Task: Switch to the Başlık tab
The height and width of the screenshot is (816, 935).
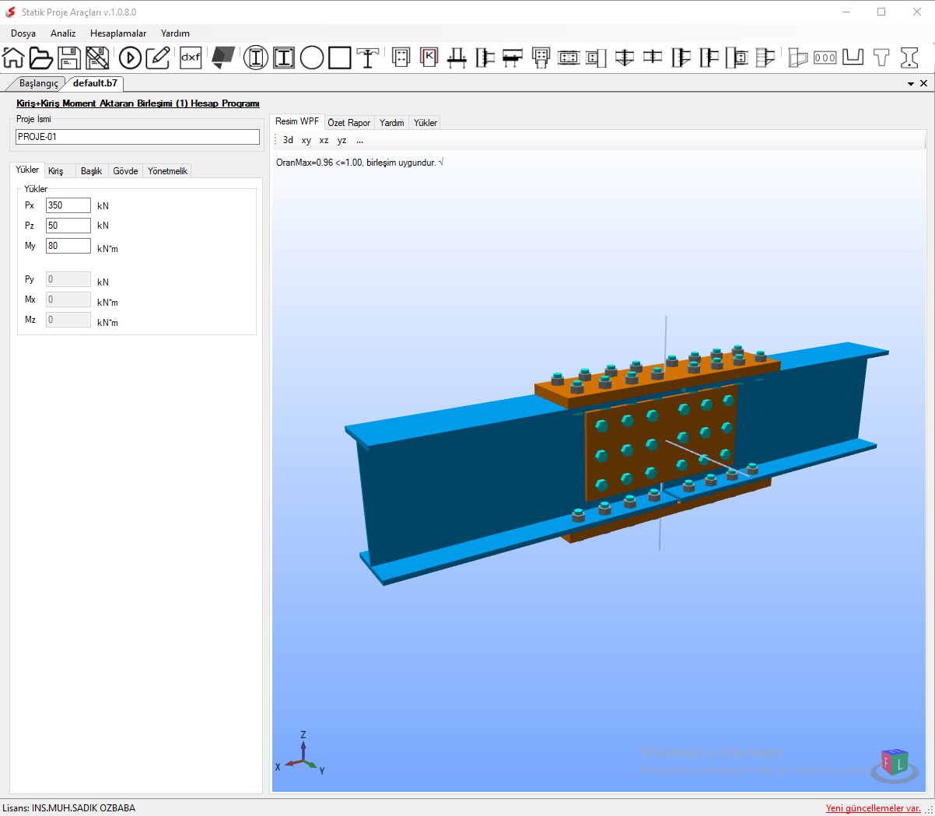Action: click(x=91, y=171)
